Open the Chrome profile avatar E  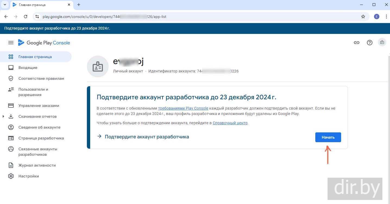(376, 17)
